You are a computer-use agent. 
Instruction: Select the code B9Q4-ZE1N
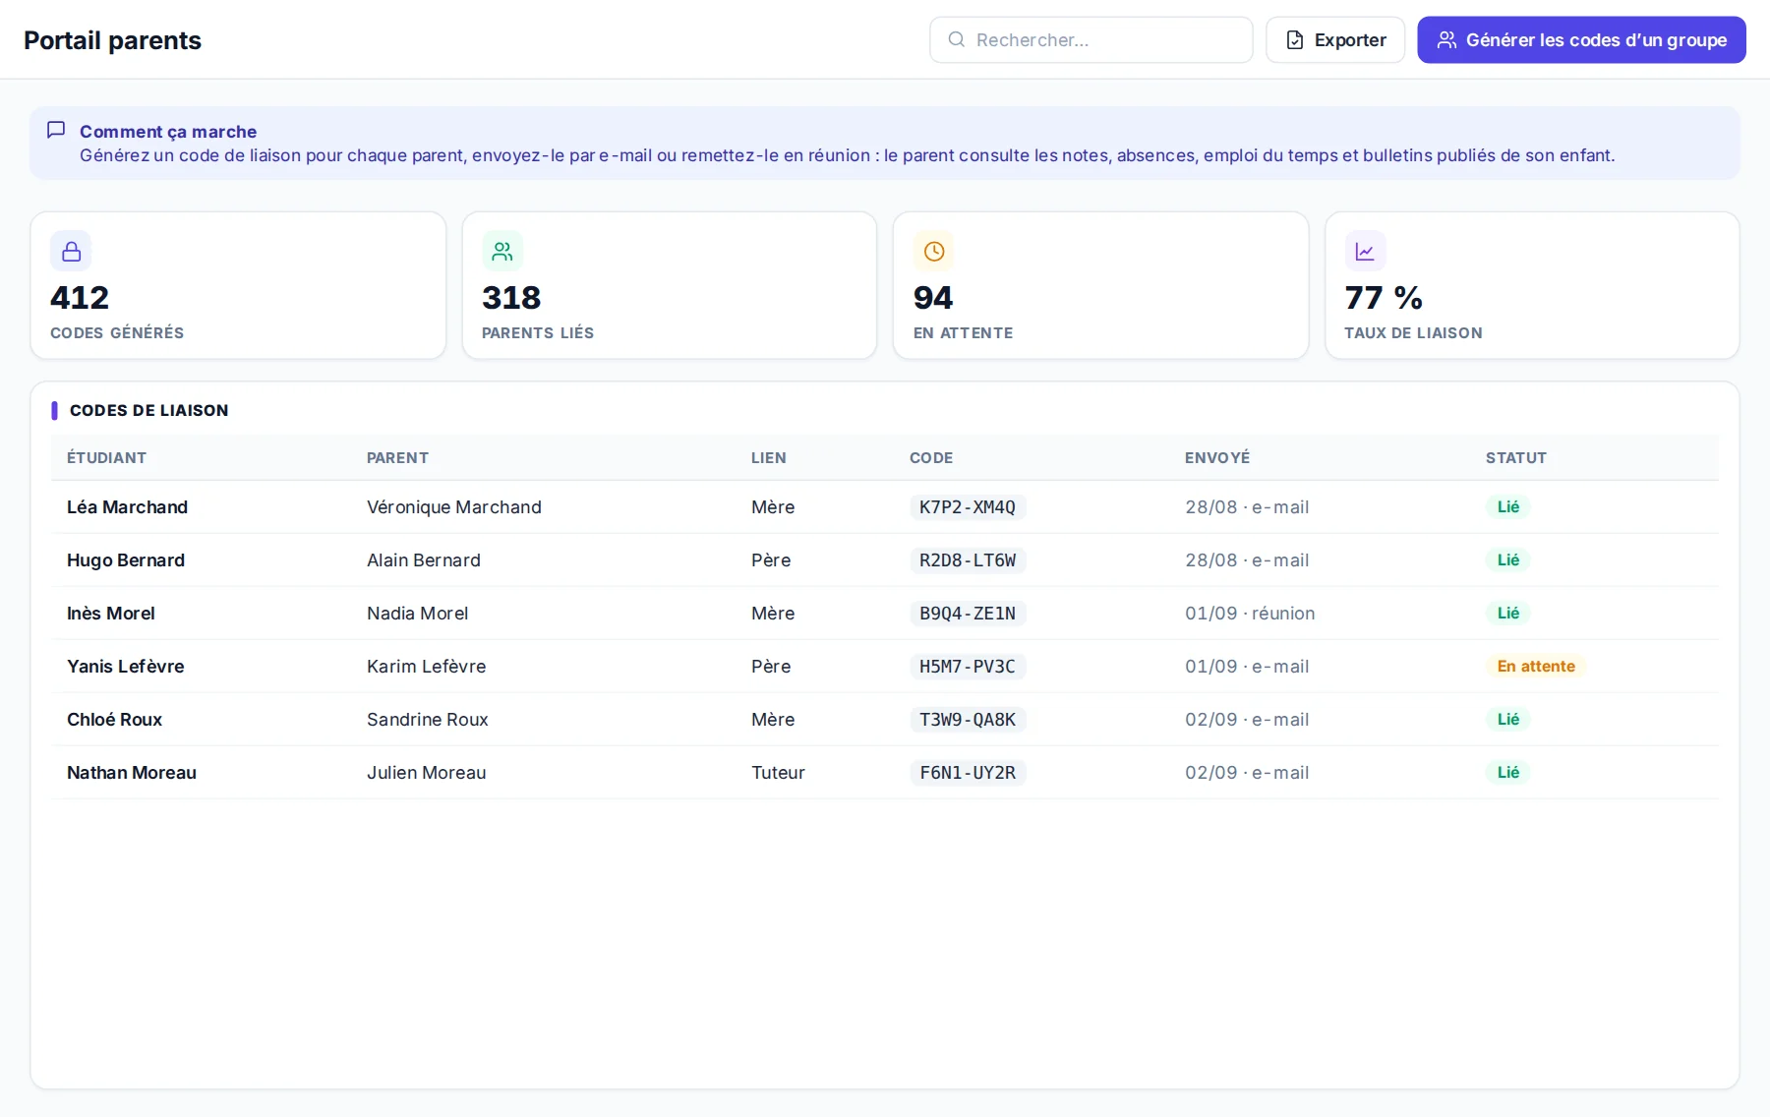[x=968, y=614]
